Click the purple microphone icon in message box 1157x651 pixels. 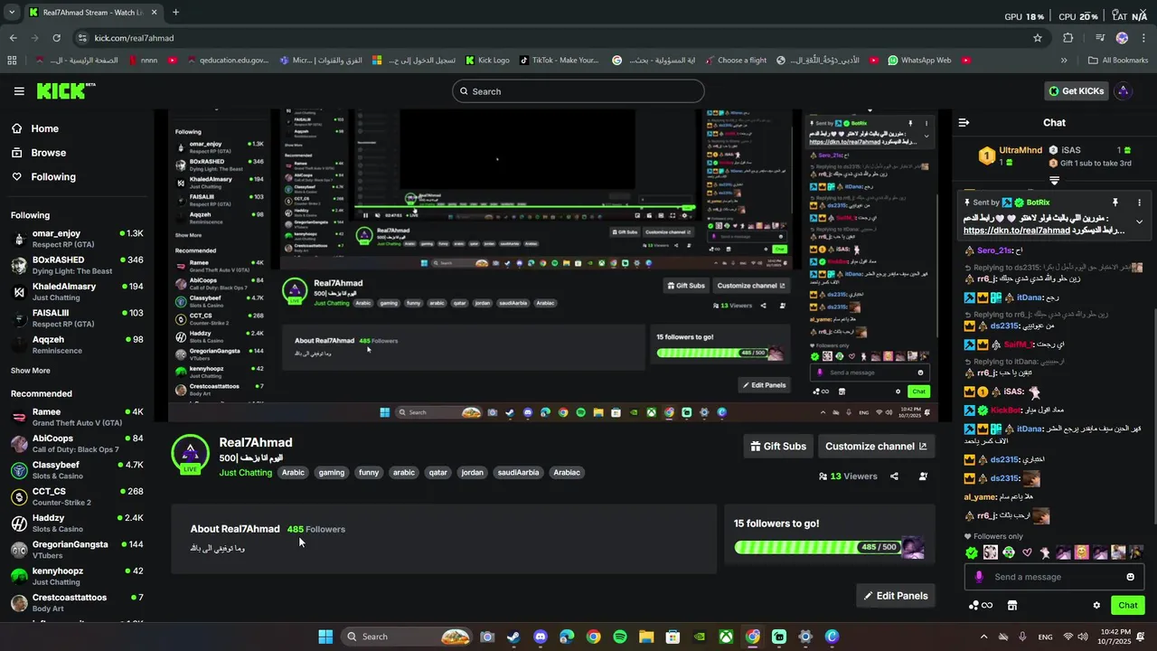(x=979, y=577)
